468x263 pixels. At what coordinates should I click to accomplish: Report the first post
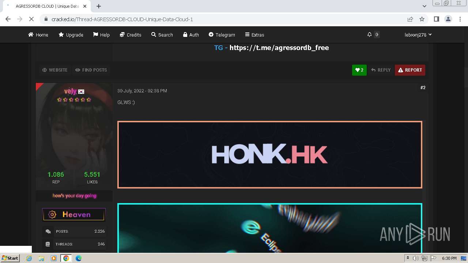point(410,70)
